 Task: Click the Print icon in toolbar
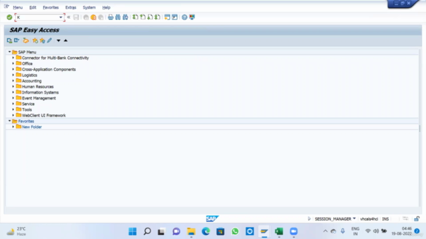click(x=110, y=17)
